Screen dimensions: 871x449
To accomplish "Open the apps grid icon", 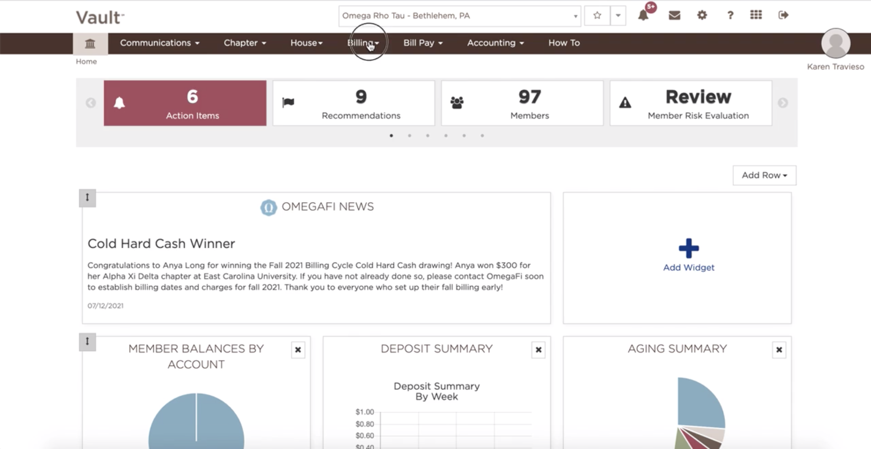I will [756, 15].
